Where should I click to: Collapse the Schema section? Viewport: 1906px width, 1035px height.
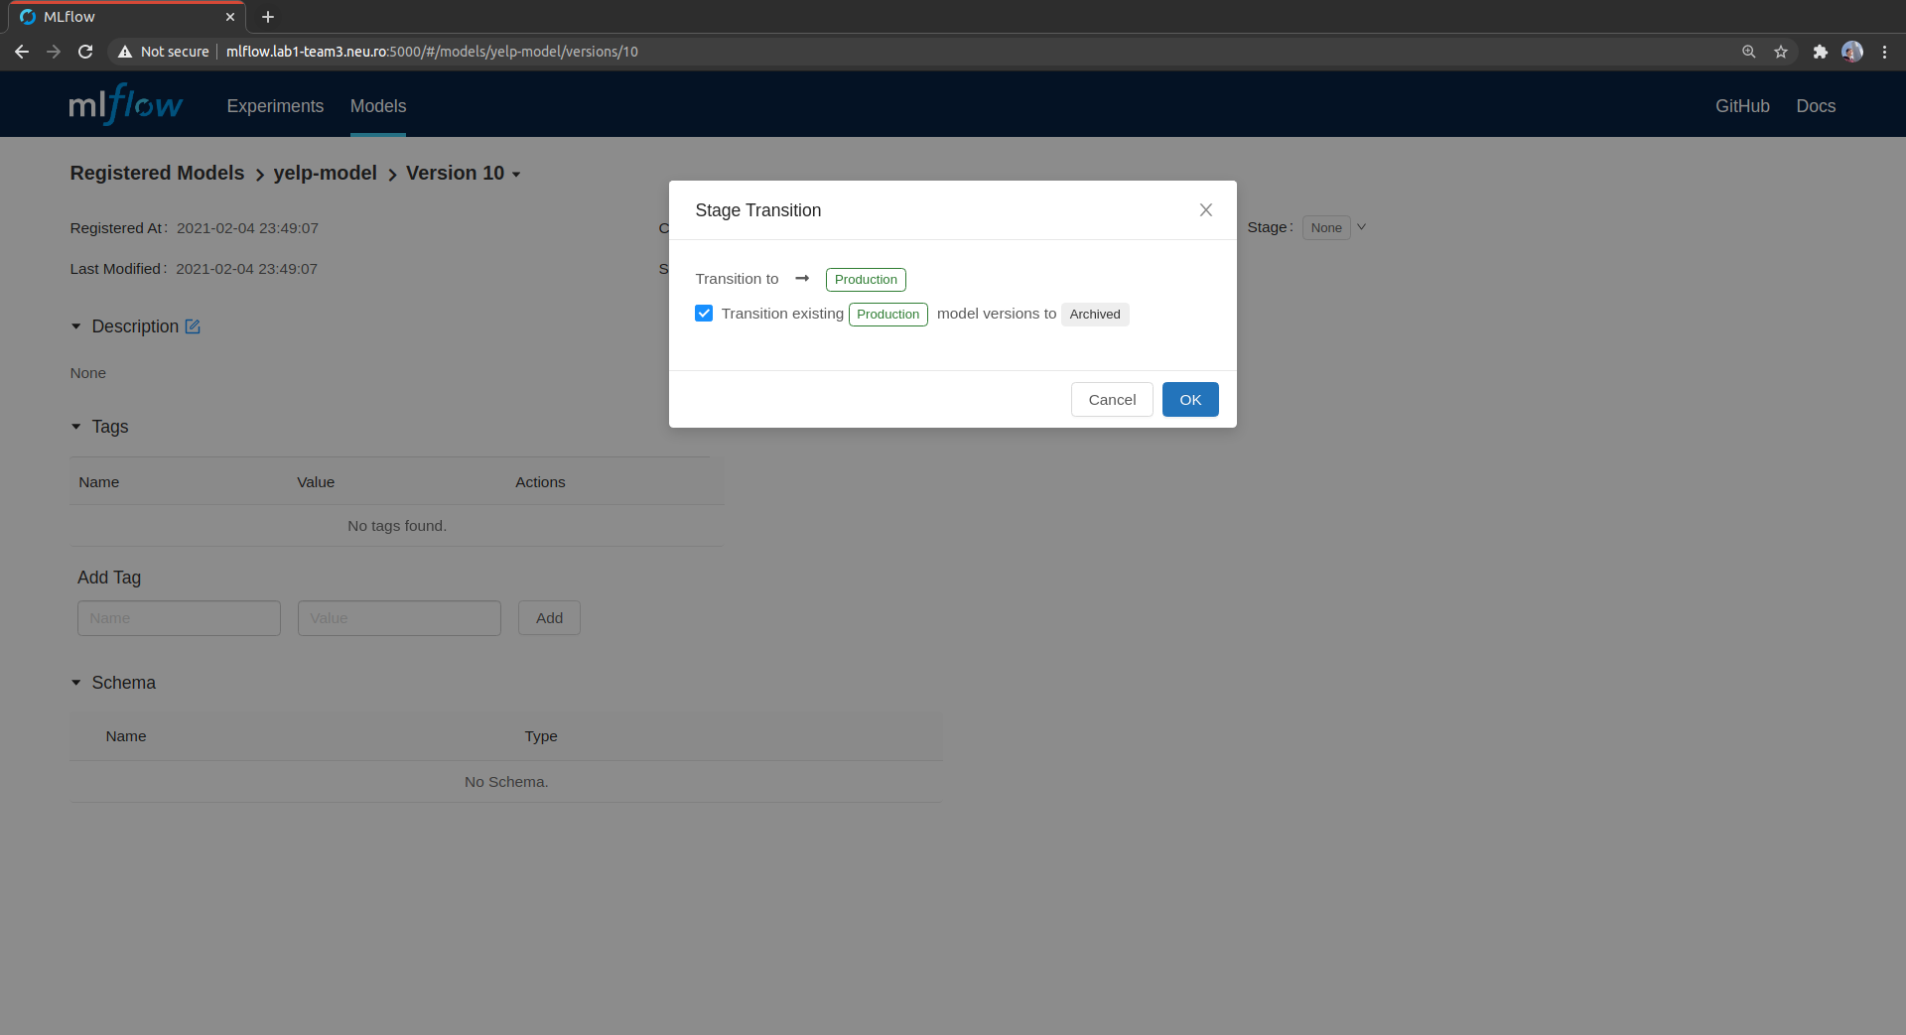coord(76,683)
